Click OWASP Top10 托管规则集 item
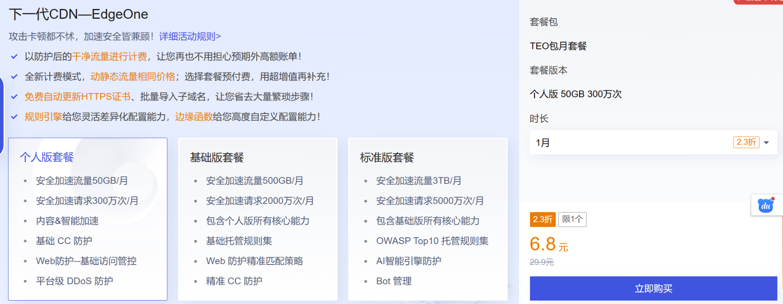This screenshot has width=783, height=304. pos(432,241)
